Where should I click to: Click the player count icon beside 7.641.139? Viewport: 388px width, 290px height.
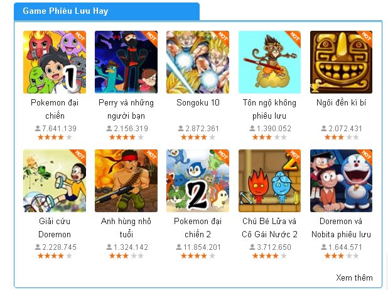click(38, 129)
